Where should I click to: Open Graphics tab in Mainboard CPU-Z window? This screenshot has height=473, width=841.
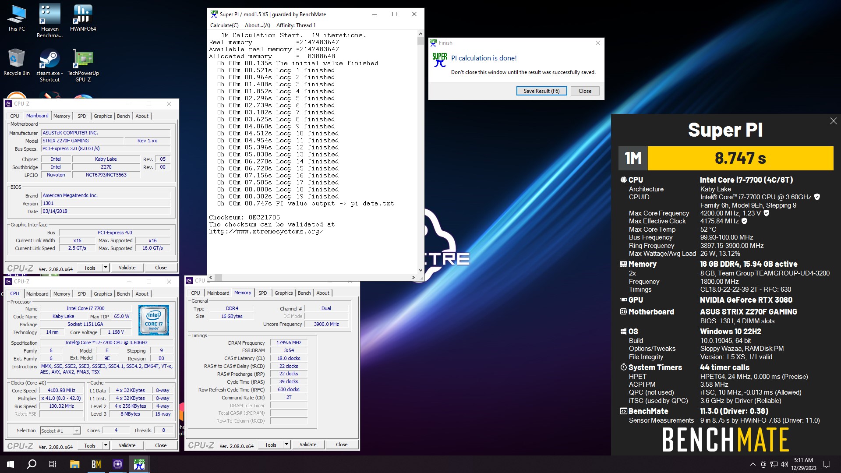pyautogui.click(x=103, y=116)
